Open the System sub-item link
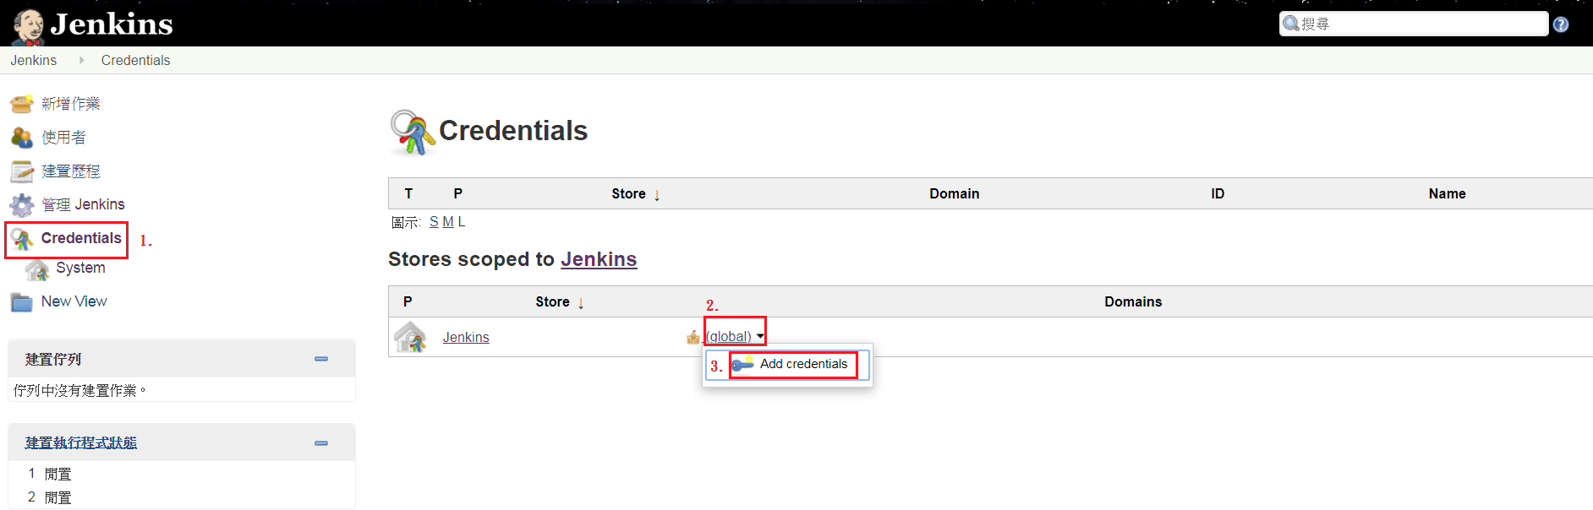 80,268
